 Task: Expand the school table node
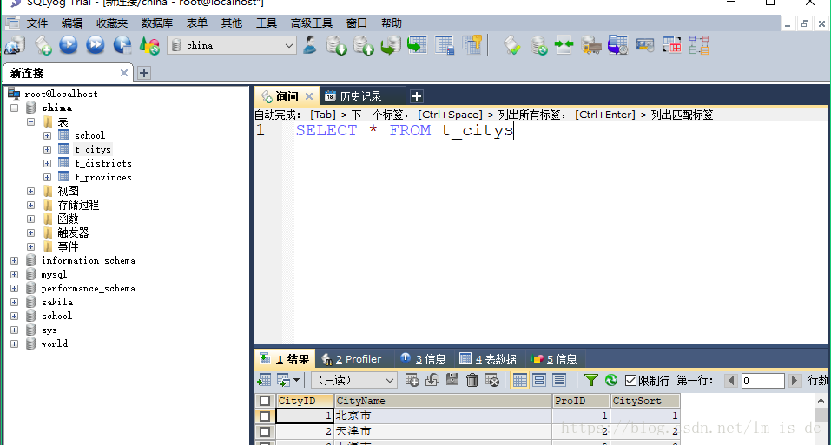pyautogui.click(x=47, y=135)
